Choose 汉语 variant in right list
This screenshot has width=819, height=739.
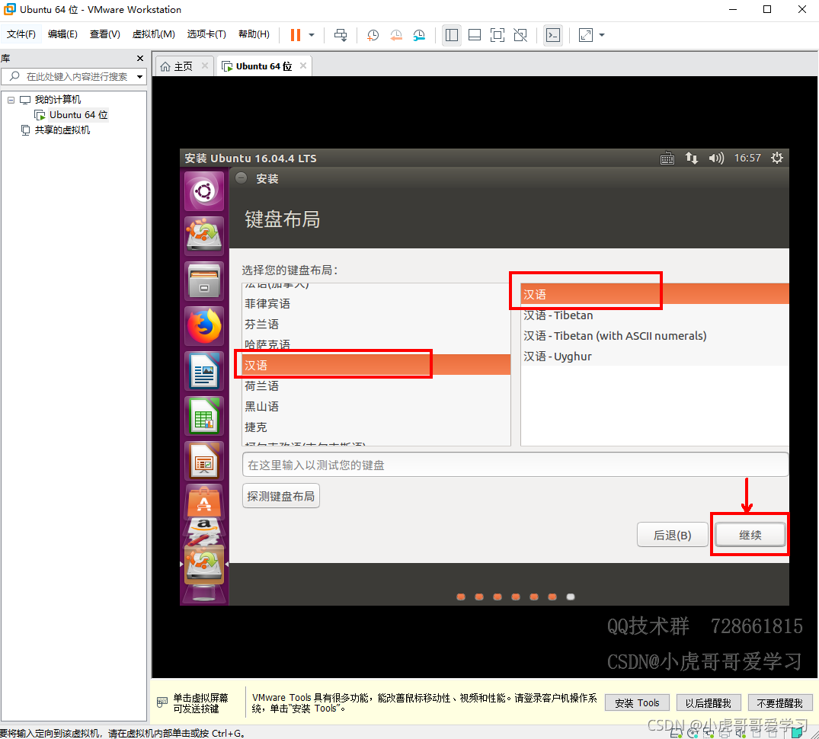(x=655, y=295)
